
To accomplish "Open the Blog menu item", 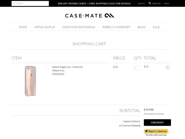I will pos(142,27).
